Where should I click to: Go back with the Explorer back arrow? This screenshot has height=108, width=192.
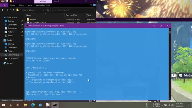pyautogui.click(x=3, y=10)
